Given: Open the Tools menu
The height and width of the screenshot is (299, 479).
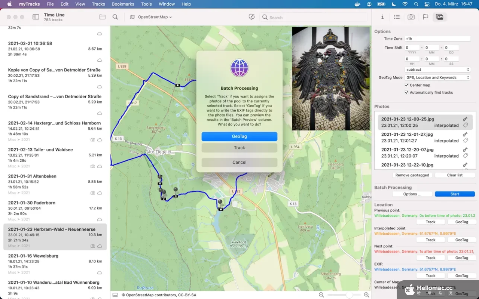Looking at the screenshot, I should point(146,4).
